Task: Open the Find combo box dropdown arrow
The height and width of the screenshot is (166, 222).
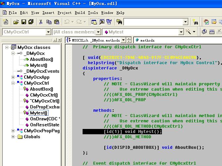Action: click(x=185, y=22)
